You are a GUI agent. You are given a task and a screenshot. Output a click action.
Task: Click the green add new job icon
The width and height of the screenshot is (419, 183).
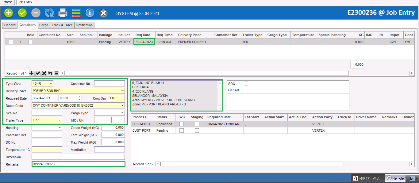tap(9, 13)
